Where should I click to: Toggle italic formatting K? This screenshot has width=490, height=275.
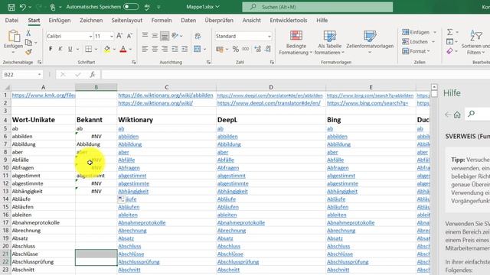coord(60,49)
